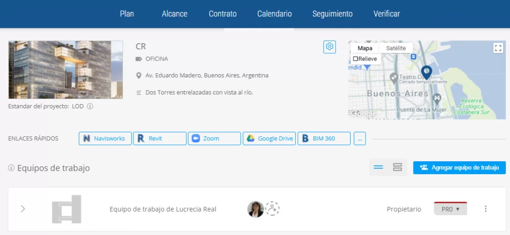This screenshot has width=510, height=235.
Task: Open the project settings gear icon
Action: click(x=329, y=47)
